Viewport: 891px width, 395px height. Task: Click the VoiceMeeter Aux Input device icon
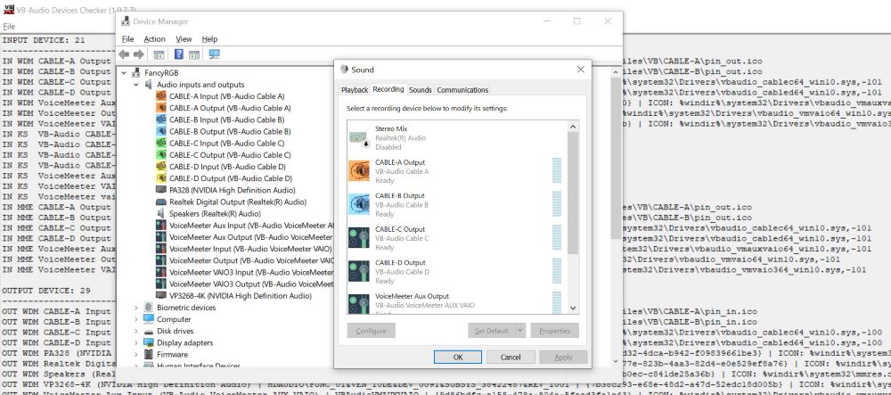pos(160,226)
